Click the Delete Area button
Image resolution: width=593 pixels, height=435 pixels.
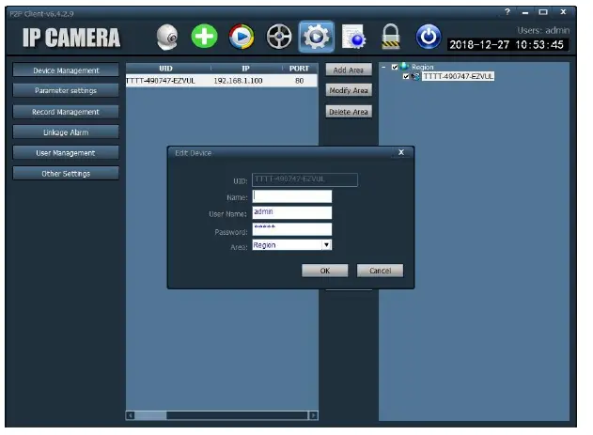[349, 112]
